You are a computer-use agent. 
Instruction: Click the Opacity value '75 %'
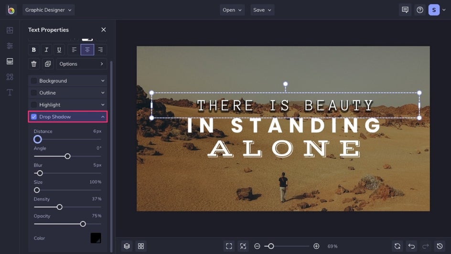[x=97, y=216]
